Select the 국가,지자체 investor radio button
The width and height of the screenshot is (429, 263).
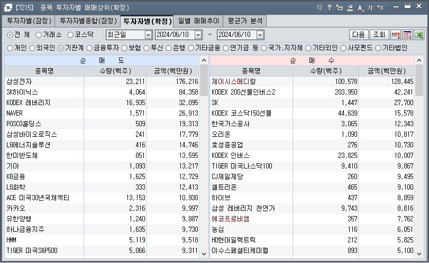coord(264,48)
